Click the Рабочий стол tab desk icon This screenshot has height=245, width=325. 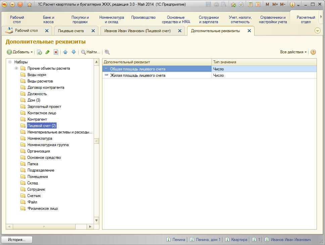point(9,30)
